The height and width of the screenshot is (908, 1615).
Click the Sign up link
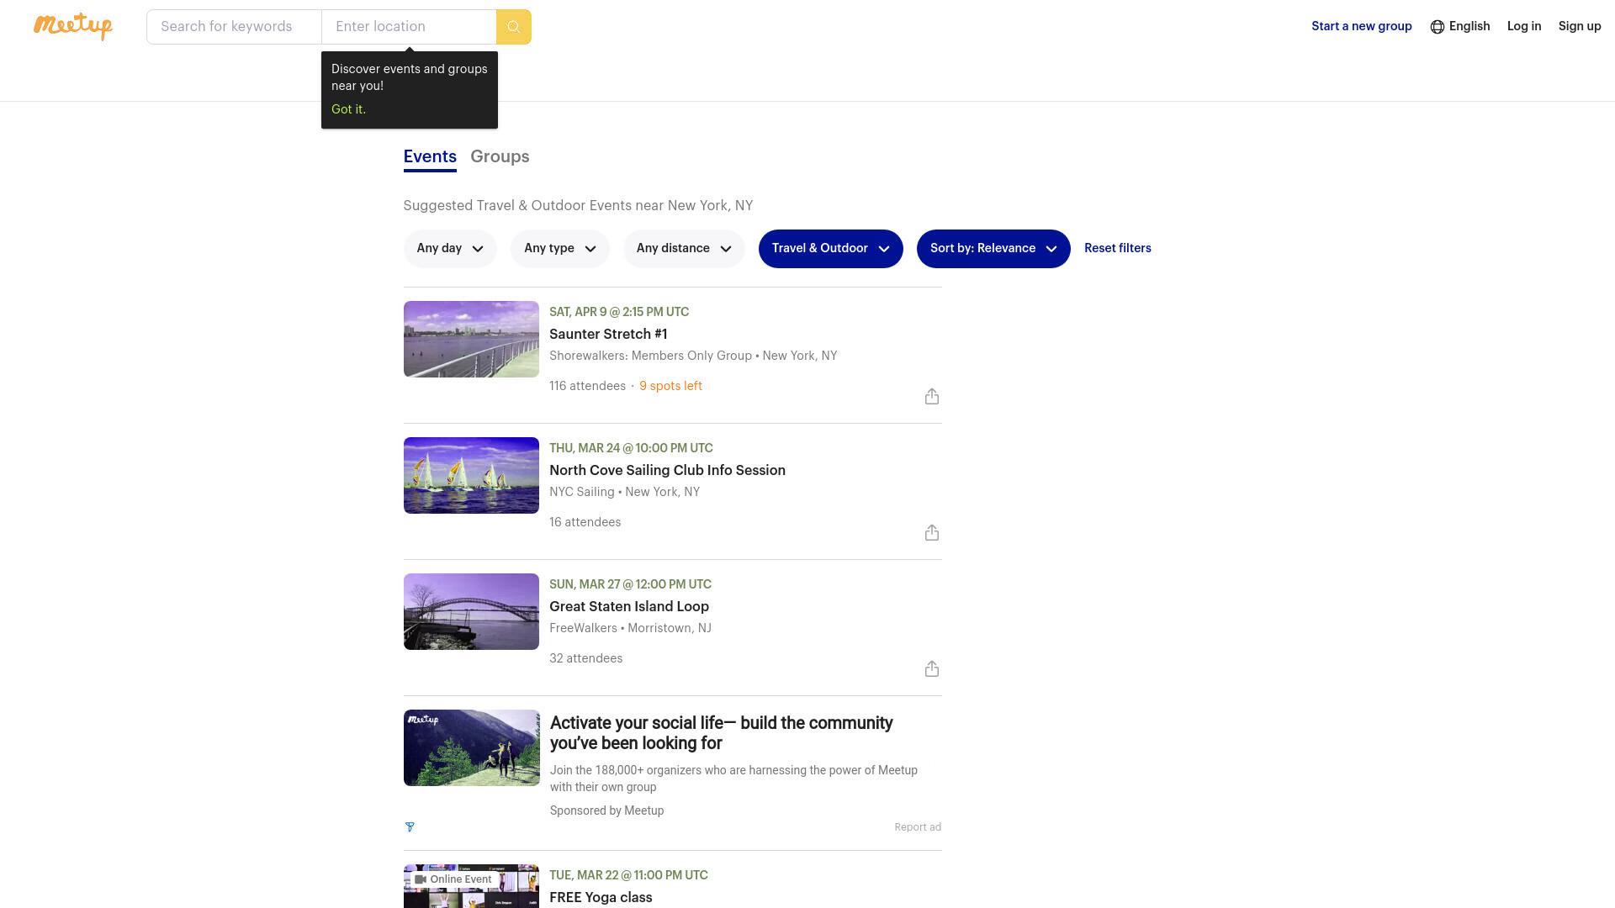[1579, 26]
